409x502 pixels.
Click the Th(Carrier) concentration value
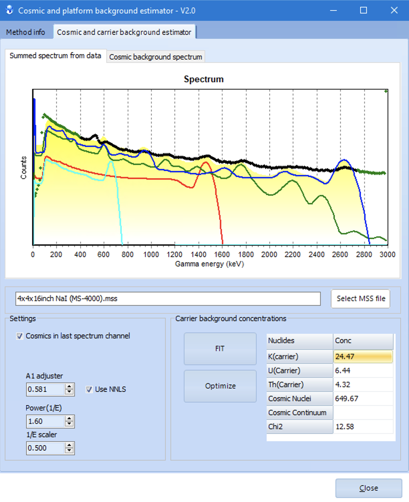coord(363,385)
